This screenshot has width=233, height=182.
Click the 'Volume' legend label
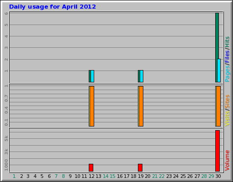(227, 161)
